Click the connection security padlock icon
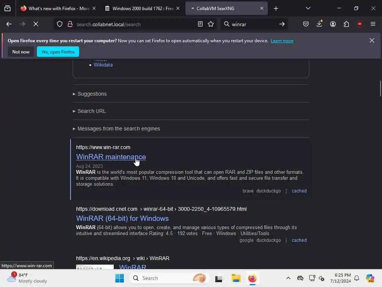Image resolution: width=382 pixels, height=287 pixels. [70, 24]
